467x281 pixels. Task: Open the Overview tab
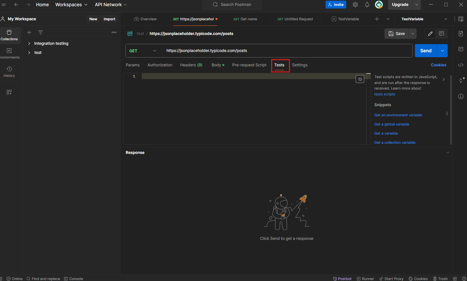(x=145, y=19)
